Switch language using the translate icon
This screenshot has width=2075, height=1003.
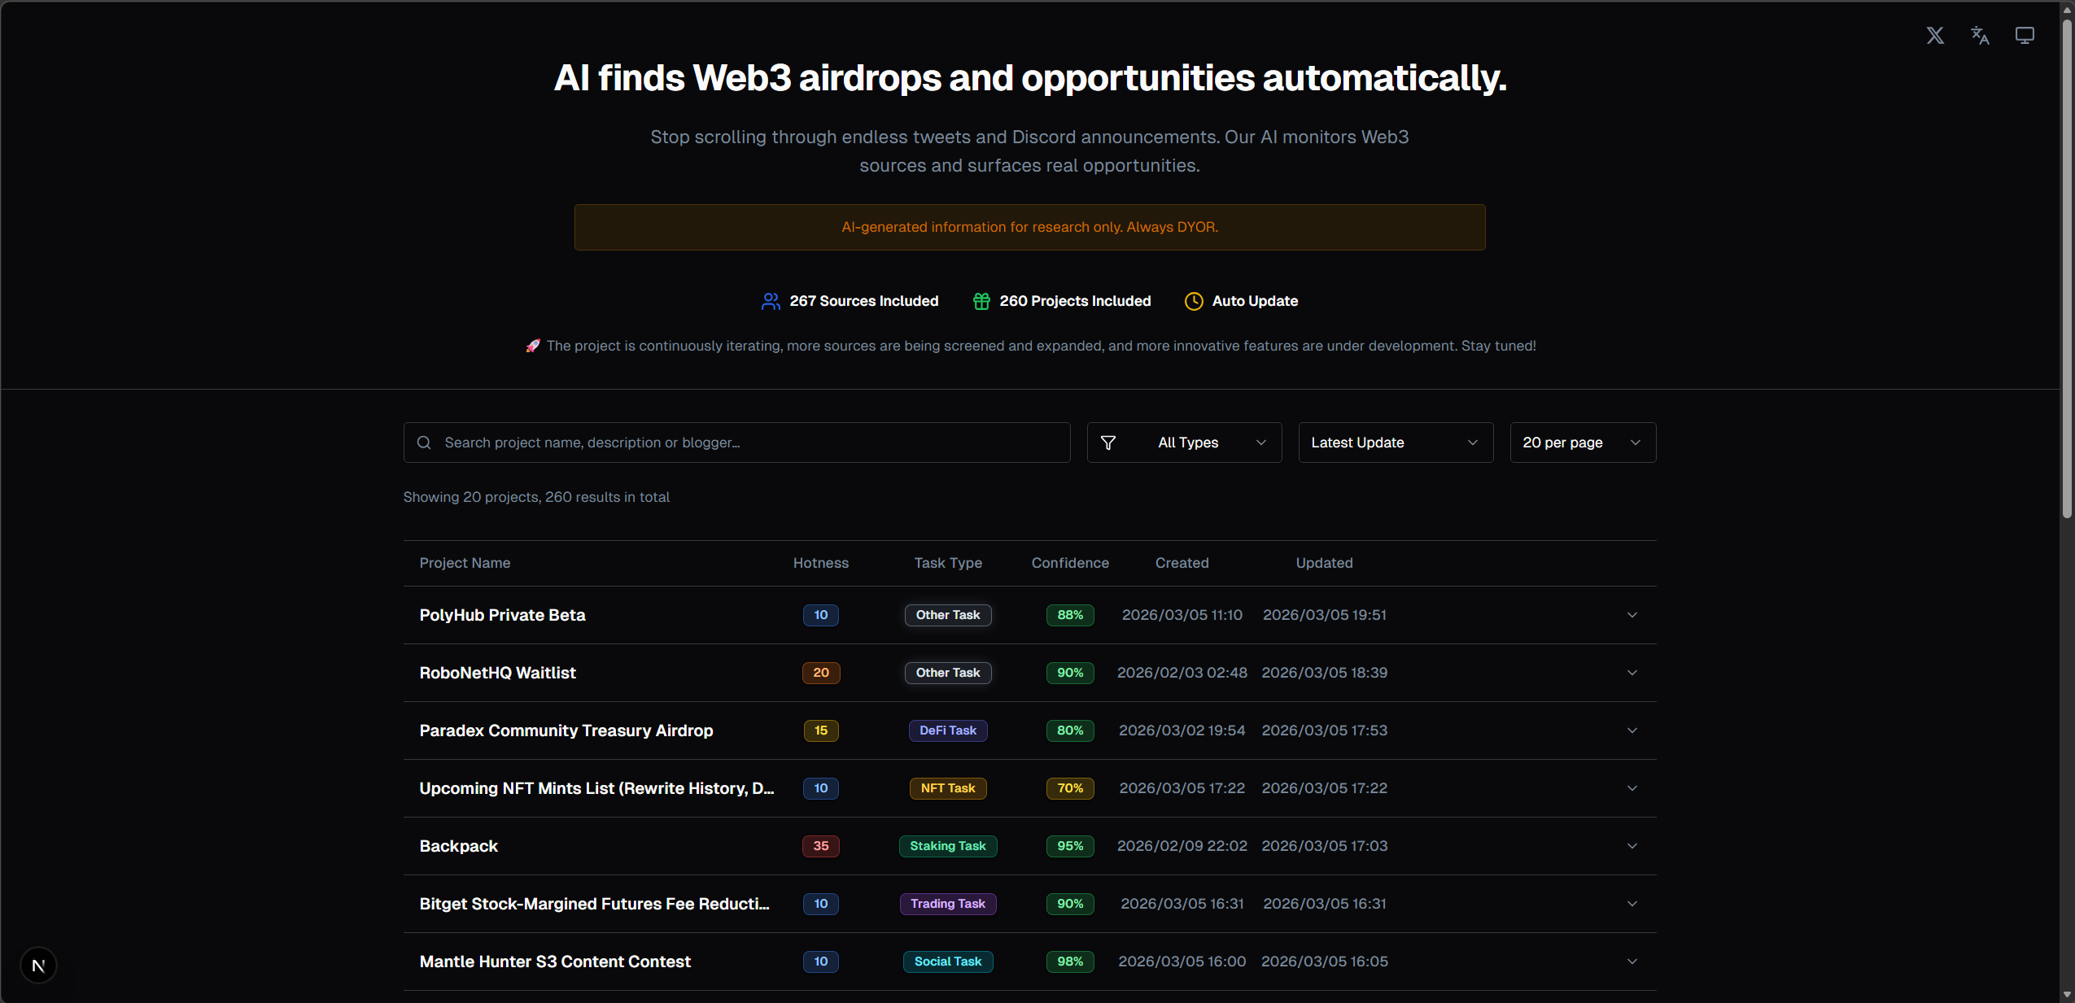coord(1980,35)
